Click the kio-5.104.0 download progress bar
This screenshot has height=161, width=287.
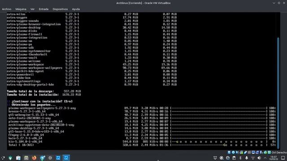coord(219,142)
